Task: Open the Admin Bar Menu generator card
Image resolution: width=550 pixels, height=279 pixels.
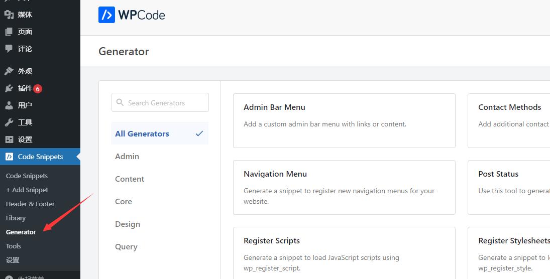Action: (344, 120)
